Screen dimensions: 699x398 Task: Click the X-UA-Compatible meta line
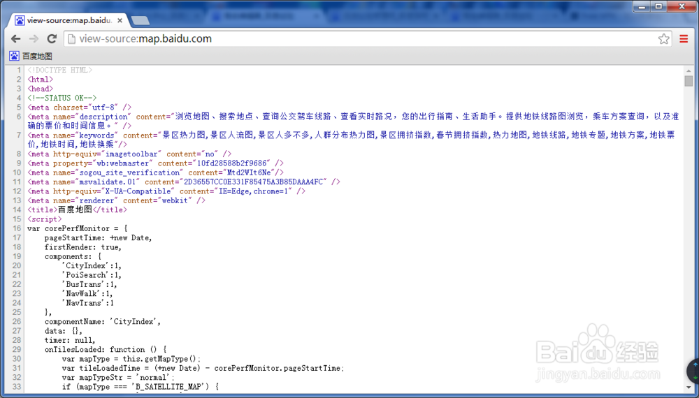166,191
